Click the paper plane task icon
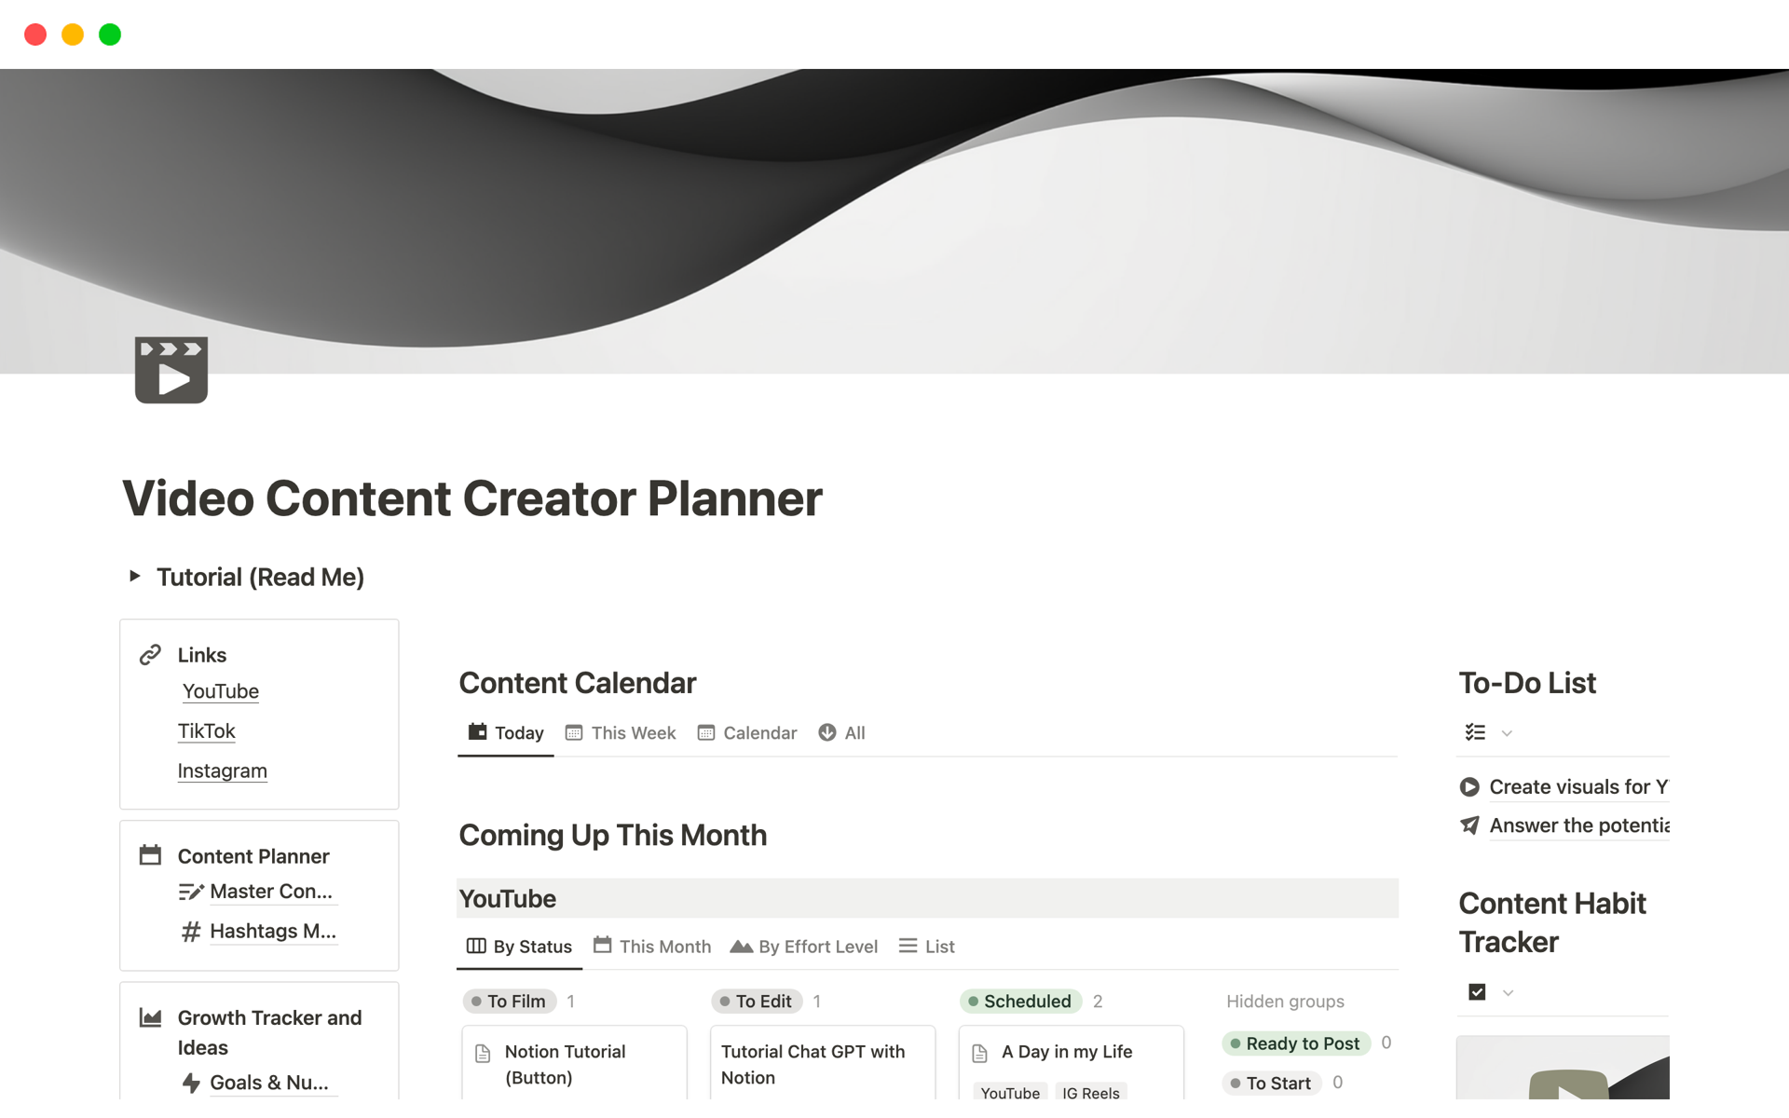The image size is (1789, 1118). tap(1469, 825)
